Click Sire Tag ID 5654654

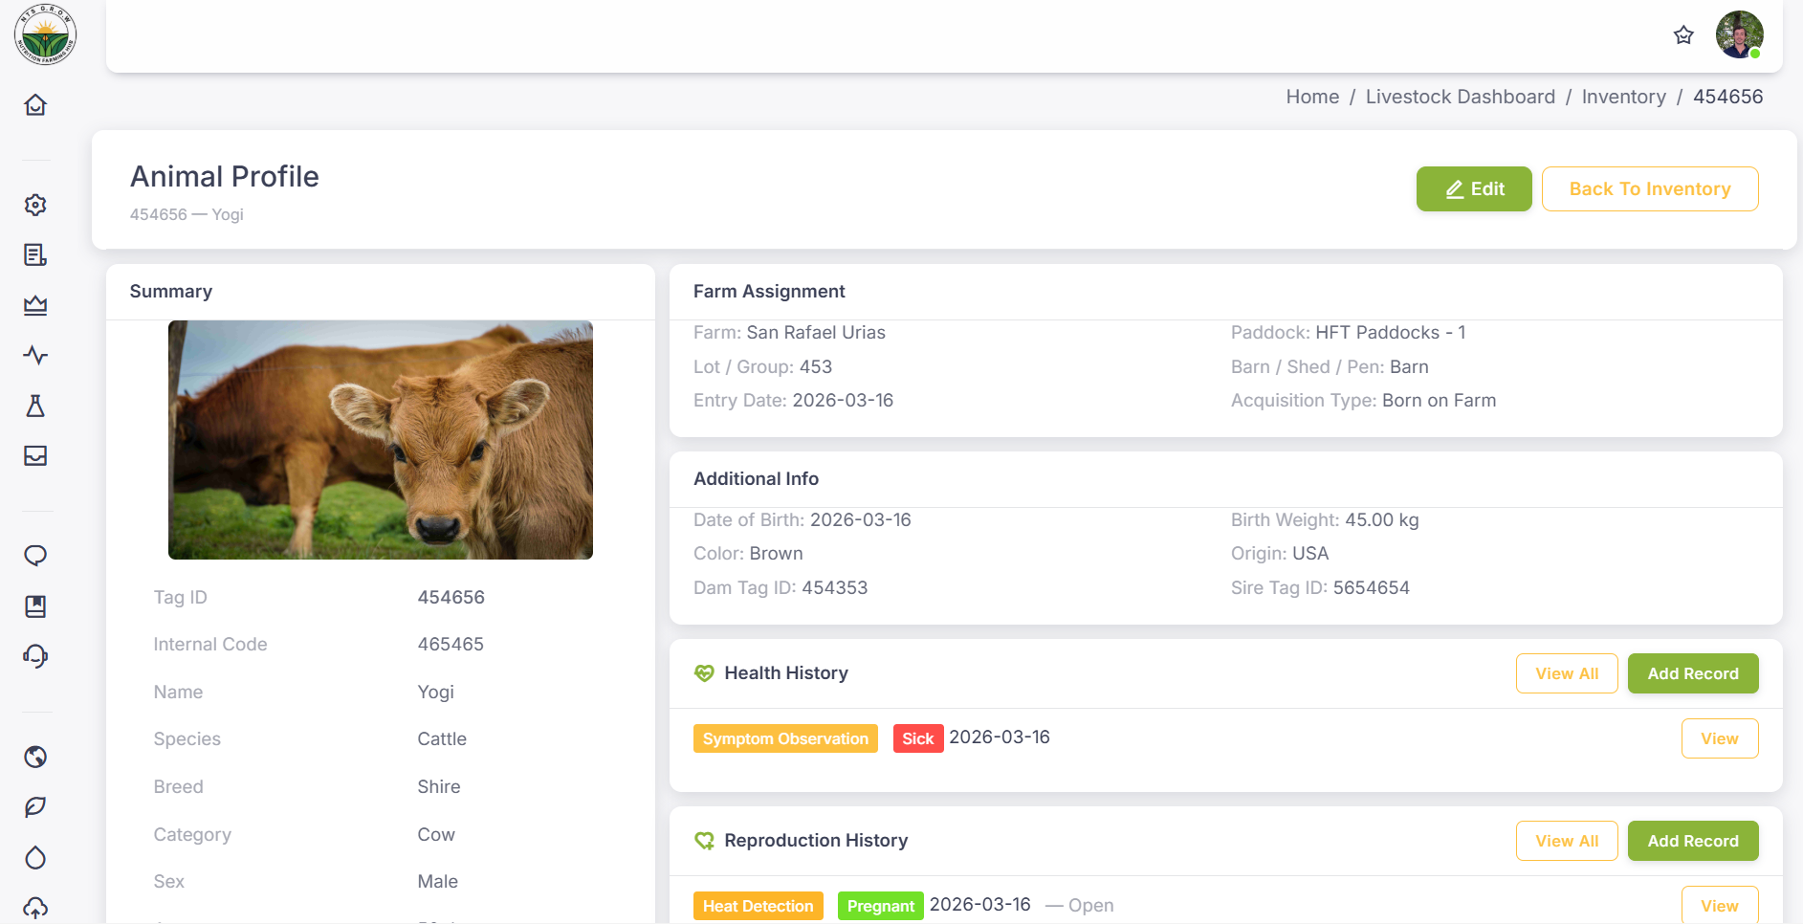click(1320, 588)
